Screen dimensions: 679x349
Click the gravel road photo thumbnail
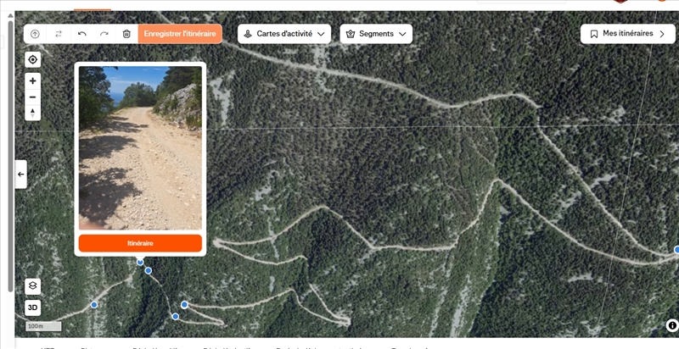tap(140, 147)
